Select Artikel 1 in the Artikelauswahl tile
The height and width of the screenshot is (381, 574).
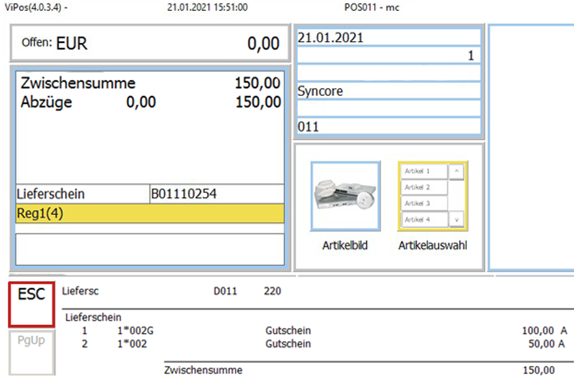pos(424,171)
